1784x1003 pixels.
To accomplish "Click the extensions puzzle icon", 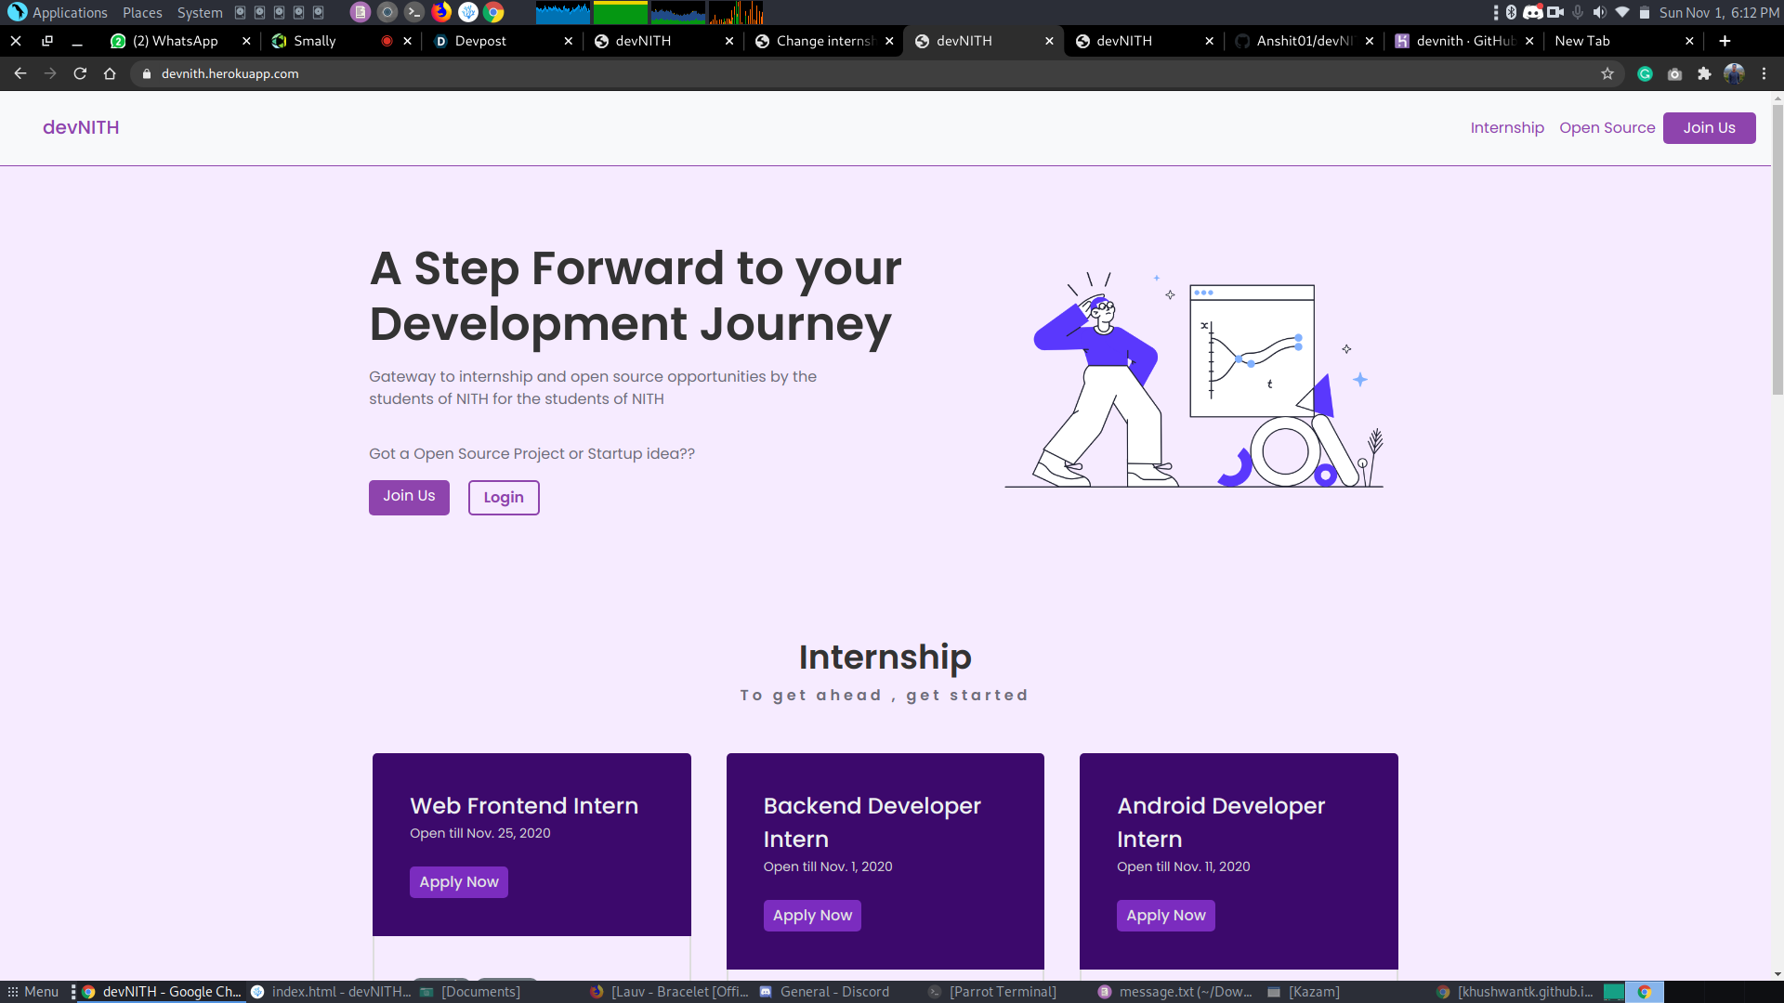I will pos(1704,73).
